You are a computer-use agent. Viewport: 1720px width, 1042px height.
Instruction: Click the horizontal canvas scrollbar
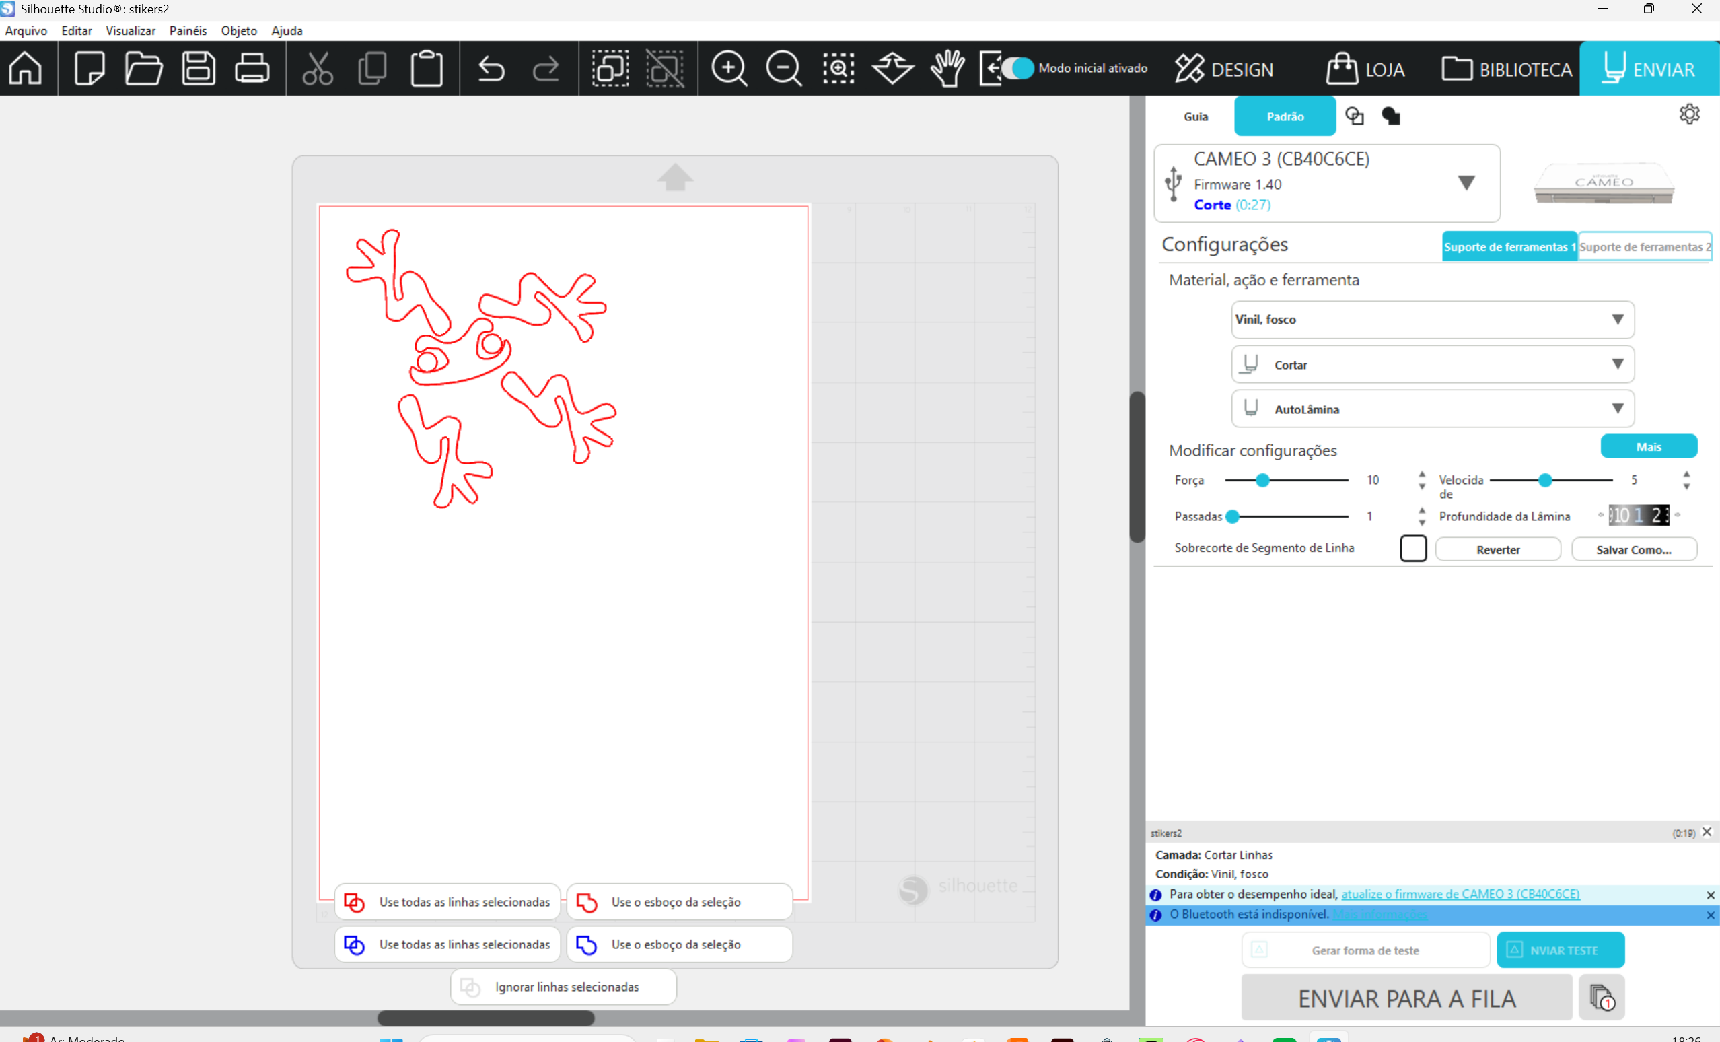tap(486, 1018)
